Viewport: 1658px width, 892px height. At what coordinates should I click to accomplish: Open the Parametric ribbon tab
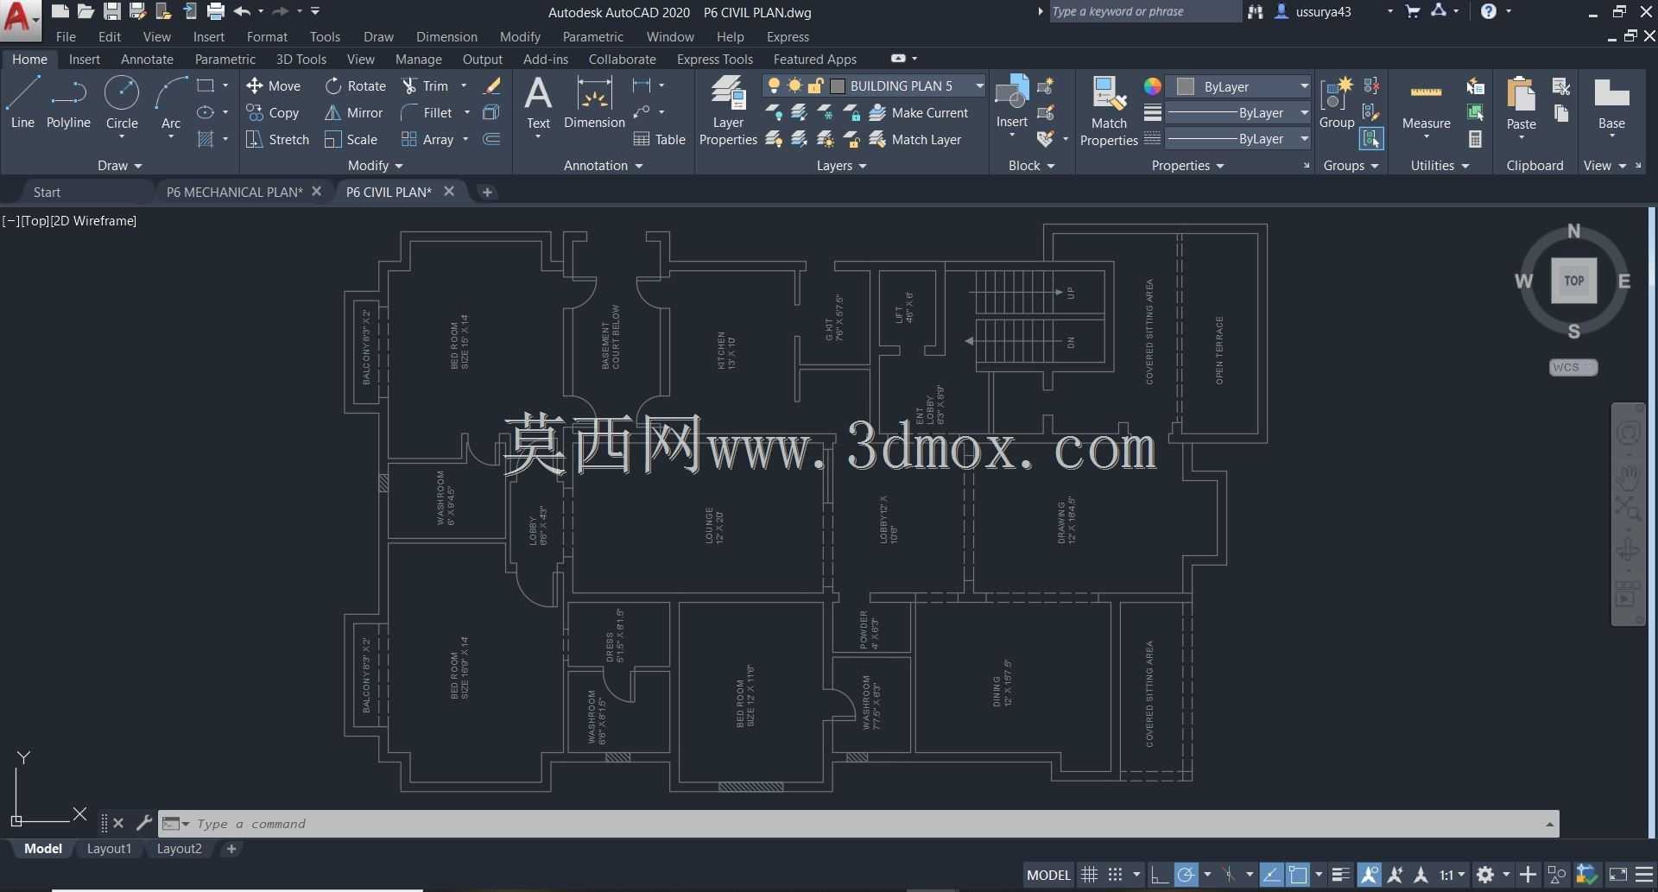225,59
